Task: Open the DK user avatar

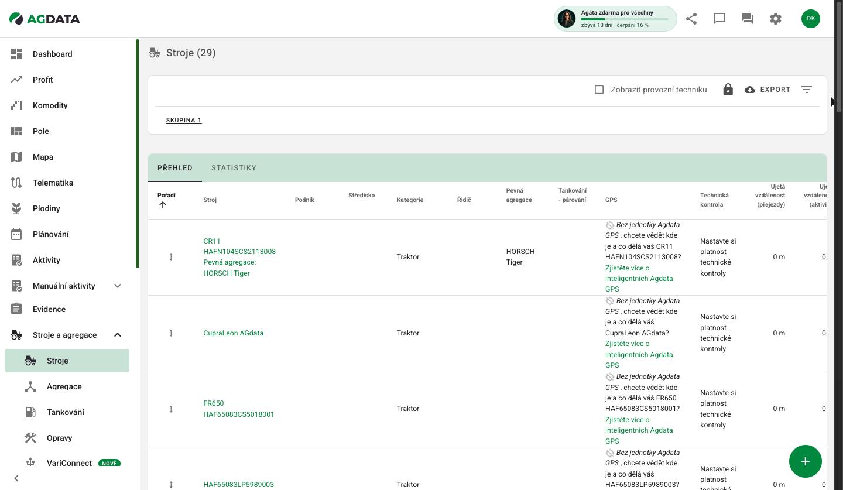Action: pyautogui.click(x=811, y=19)
